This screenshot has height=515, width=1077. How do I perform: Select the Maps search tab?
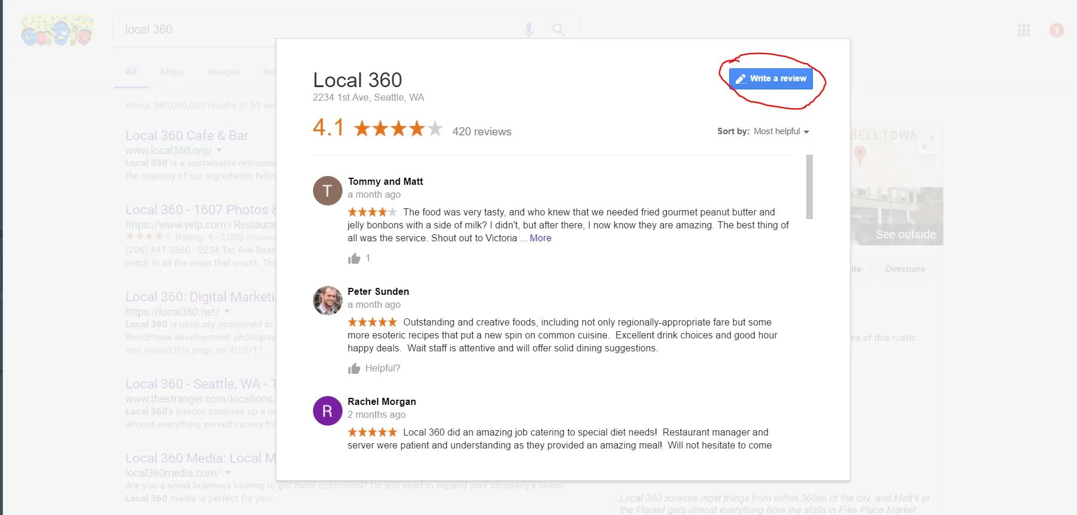[172, 72]
